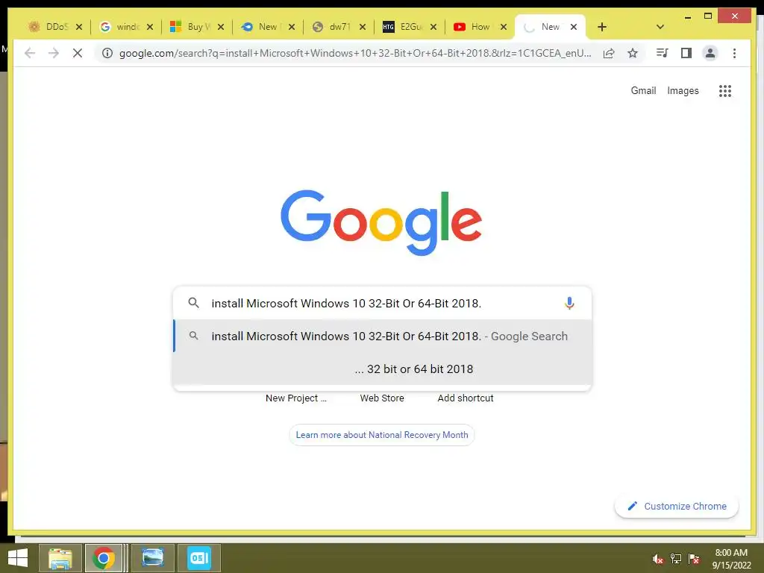Image resolution: width=764 pixels, height=573 pixels.
Task: Close the active New tab
Action: [574, 27]
